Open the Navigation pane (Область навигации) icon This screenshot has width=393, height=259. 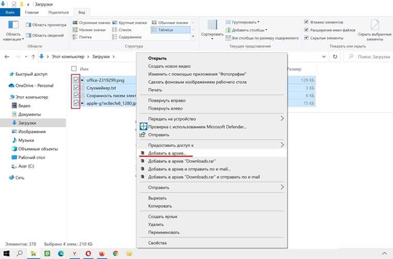click(13, 25)
